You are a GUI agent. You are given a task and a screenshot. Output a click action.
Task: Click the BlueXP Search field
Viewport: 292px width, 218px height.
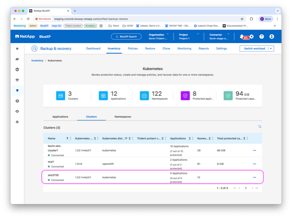[x=126, y=36]
